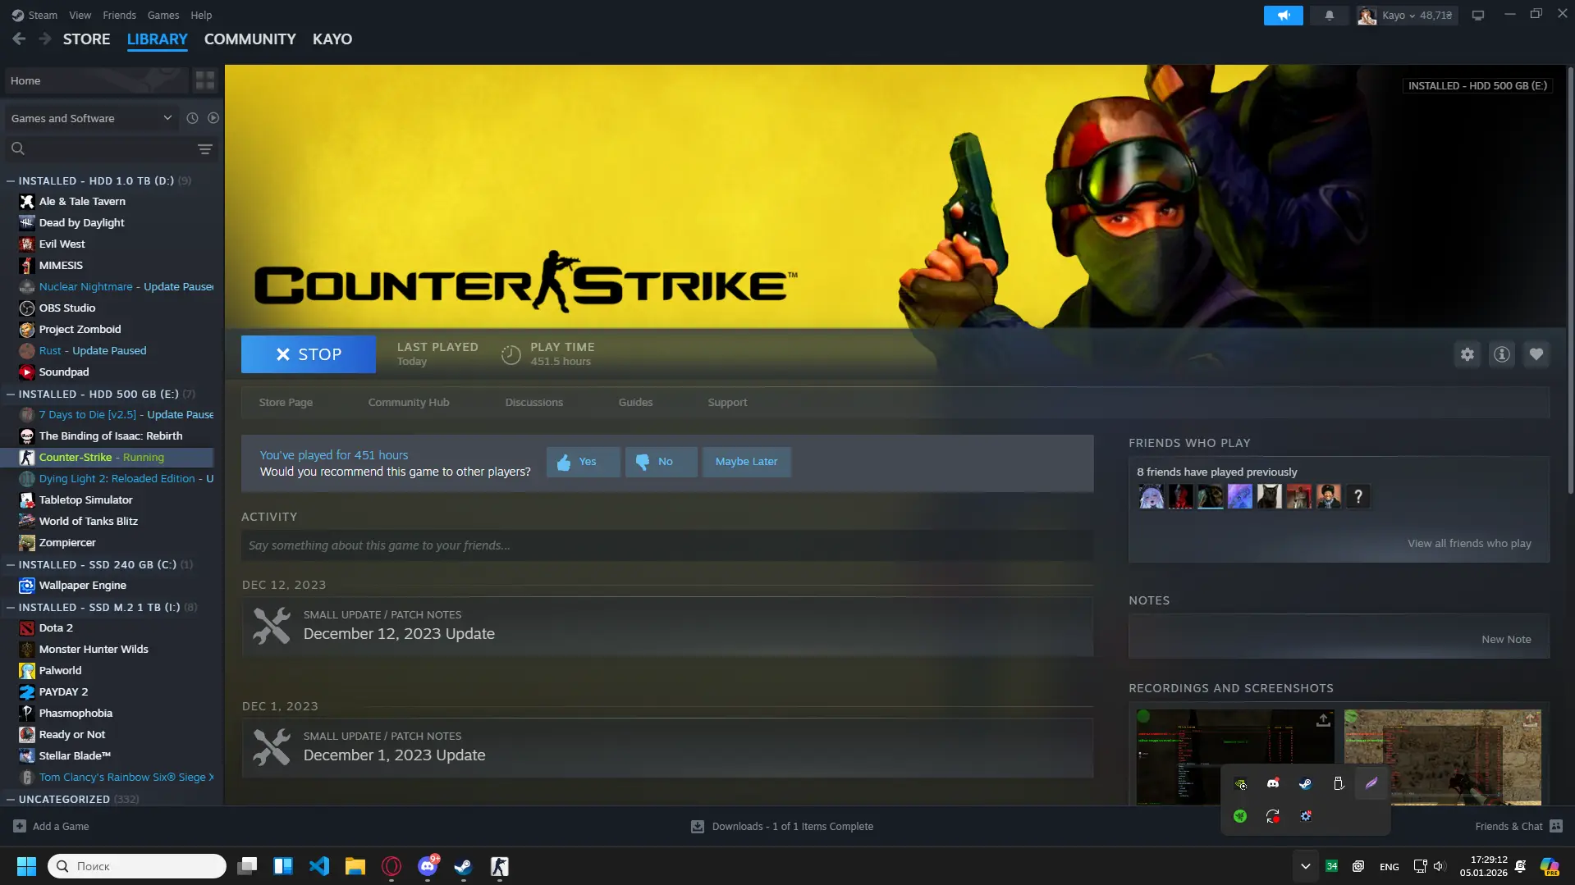
Task: Answer No to the recommendation prompt
Action: tap(662, 462)
